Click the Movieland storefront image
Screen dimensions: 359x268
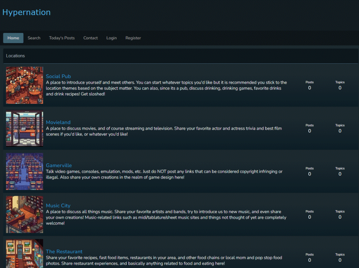(x=24, y=128)
